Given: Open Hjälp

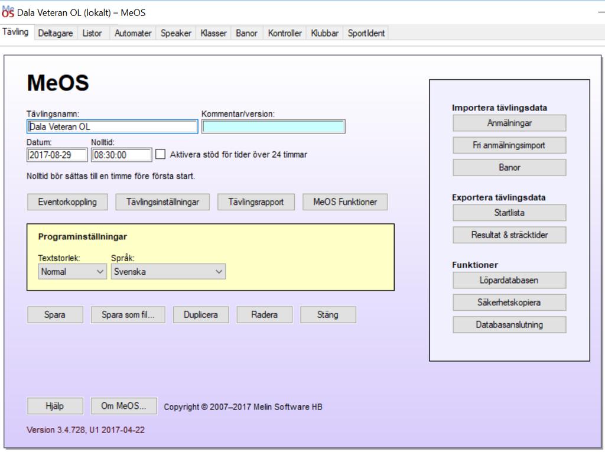Looking at the screenshot, I should pyautogui.click(x=55, y=406).
